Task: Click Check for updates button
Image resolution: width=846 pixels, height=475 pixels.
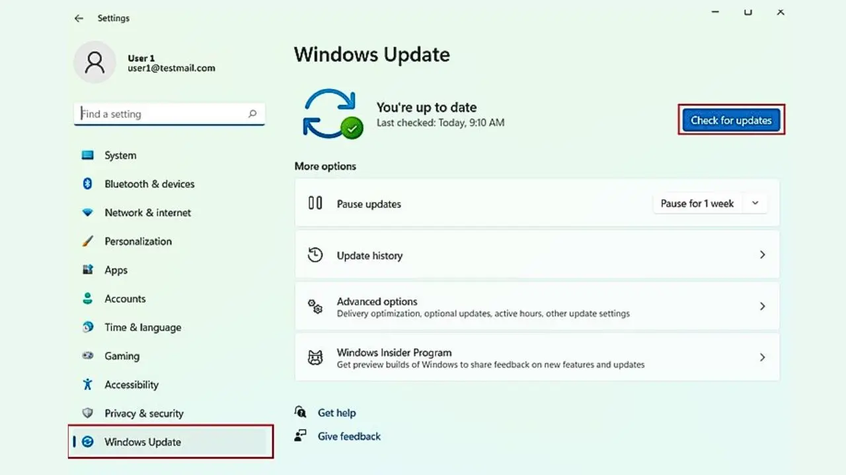Action: (x=731, y=120)
